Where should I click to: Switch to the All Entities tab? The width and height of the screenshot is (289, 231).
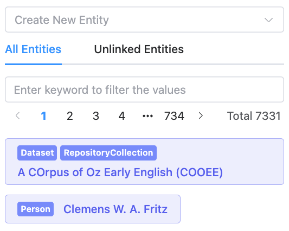coord(33,49)
